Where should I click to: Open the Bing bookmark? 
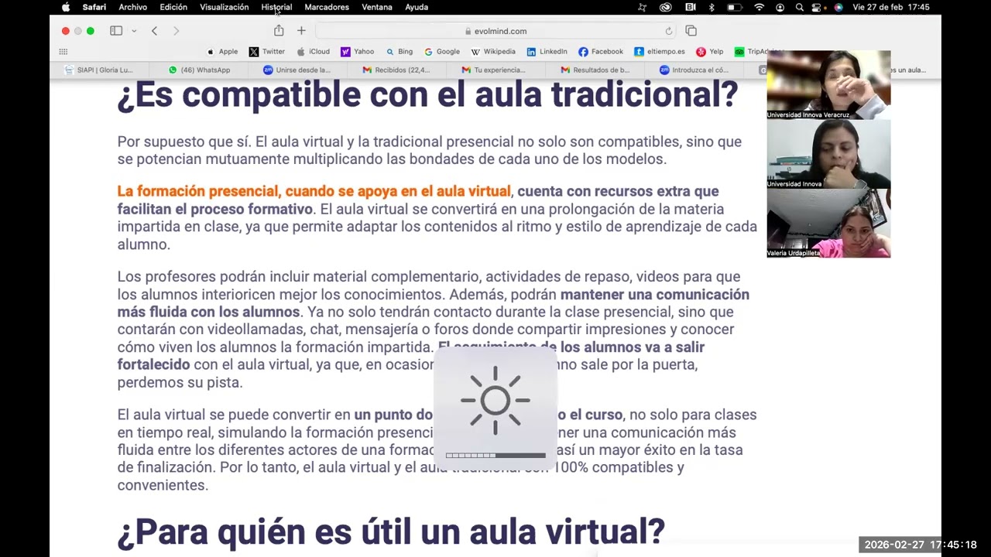tap(399, 52)
